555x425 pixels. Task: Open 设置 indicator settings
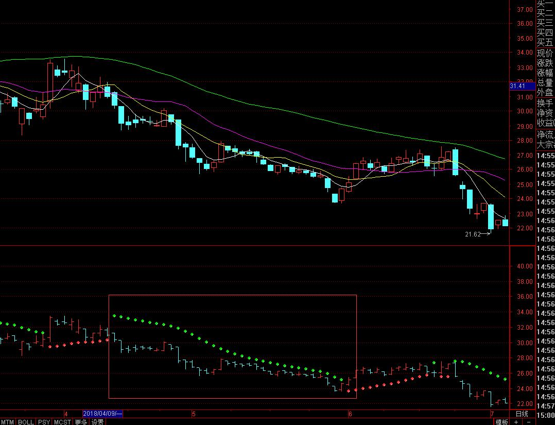(x=98, y=422)
